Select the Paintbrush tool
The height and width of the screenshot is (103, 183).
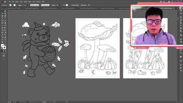5,21
